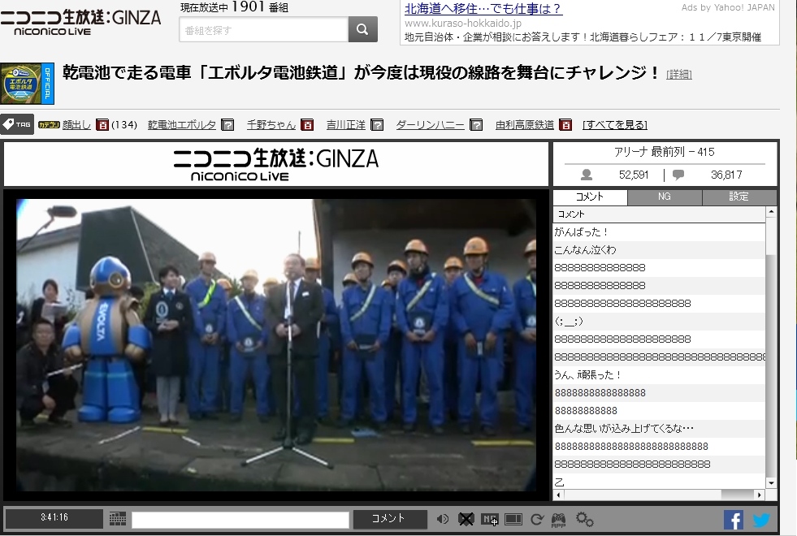Click the question icon beside 乾電池エボルタ

click(227, 125)
